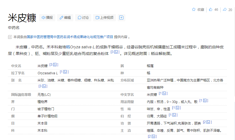
Task: Click reference icon under 别名 row
Action: point(44,86)
